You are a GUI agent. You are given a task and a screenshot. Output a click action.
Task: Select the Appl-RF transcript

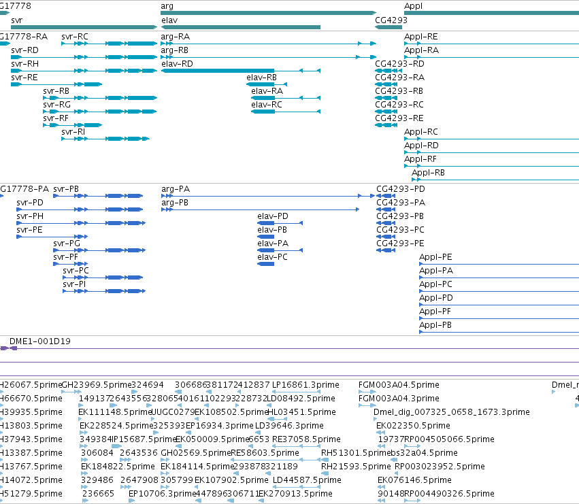coord(491,166)
